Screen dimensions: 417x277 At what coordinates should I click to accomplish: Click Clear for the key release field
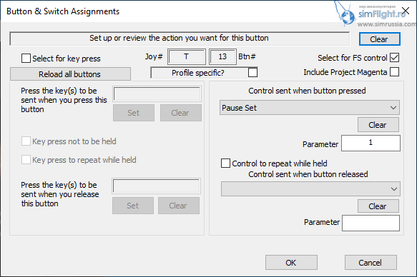tap(178, 206)
